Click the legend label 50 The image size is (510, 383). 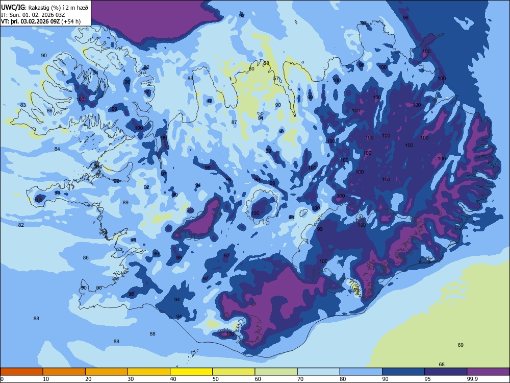pos(215,379)
